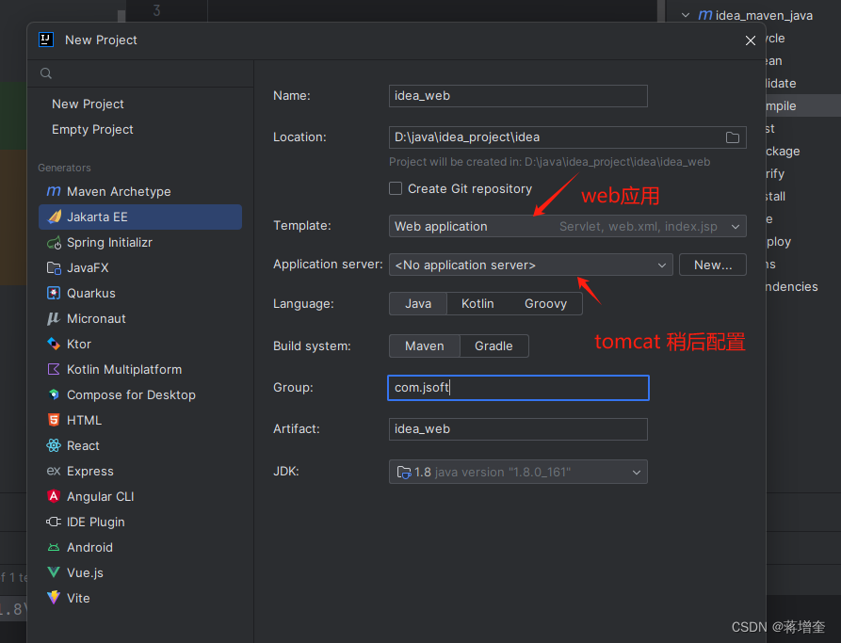Image resolution: width=841 pixels, height=643 pixels.
Task: Click the HTML5 shield icon
Action: (x=54, y=420)
